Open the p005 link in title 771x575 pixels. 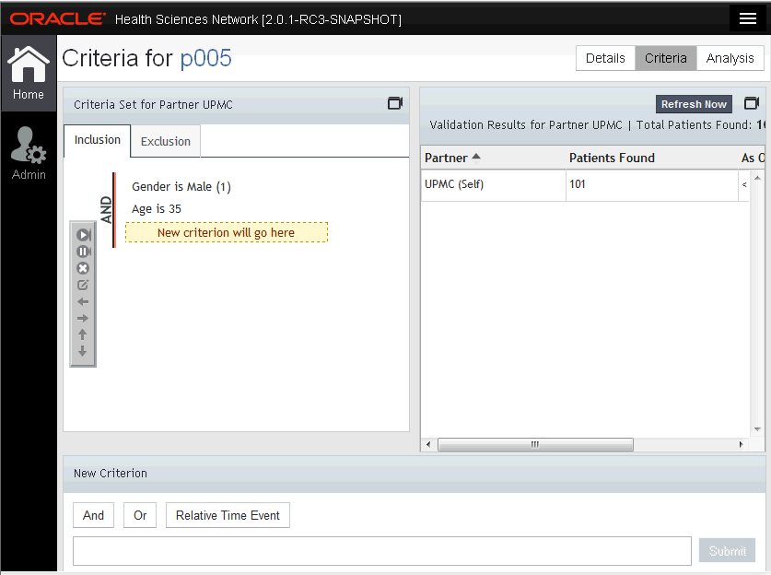pyautogui.click(x=205, y=59)
